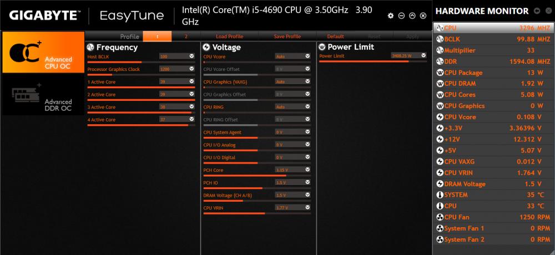Click the +5V voltage icon
Screen dimensions: 555x255
440,150
